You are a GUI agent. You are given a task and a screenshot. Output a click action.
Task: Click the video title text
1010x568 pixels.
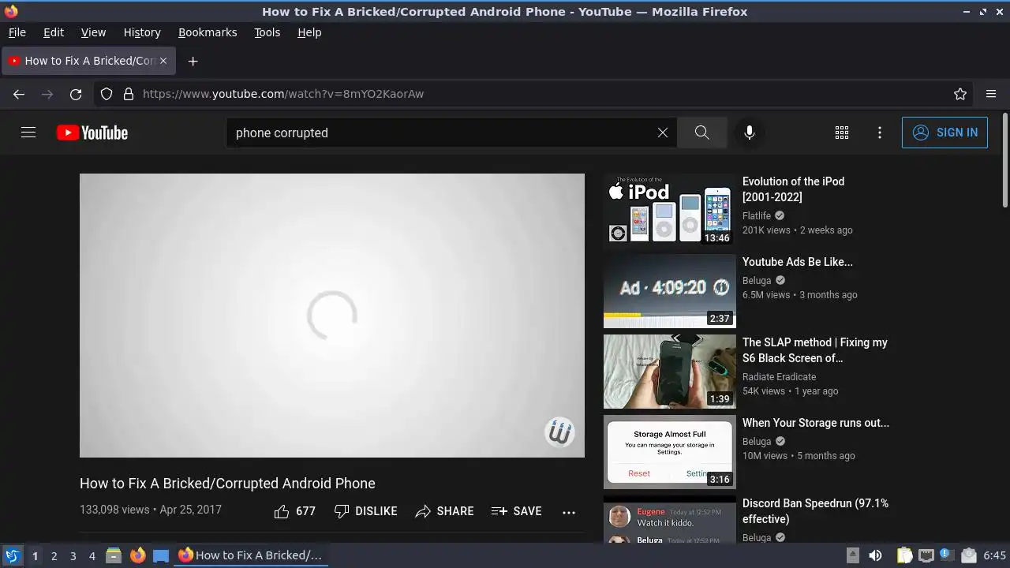click(x=227, y=484)
